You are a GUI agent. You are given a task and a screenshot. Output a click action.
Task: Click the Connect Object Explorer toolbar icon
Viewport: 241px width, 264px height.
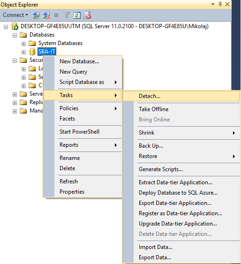tap(36, 15)
